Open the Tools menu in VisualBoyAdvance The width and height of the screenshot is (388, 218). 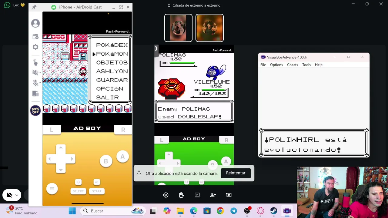pyautogui.click(x=306, y=65)
